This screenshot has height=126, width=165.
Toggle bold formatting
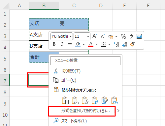(54, 44)
